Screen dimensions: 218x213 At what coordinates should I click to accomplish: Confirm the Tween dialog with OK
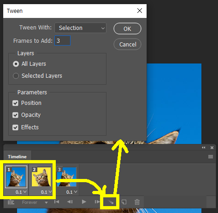tap(127, 29)
